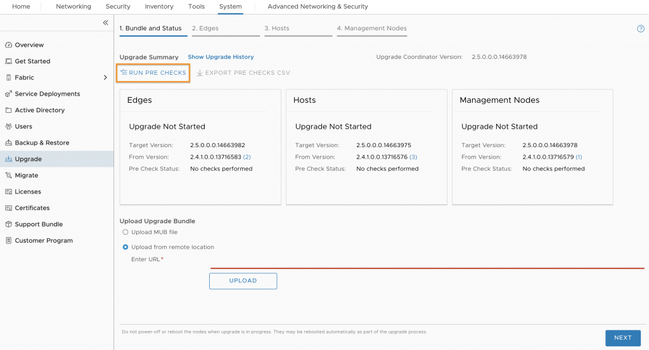Open Certificates in the sidebar
Screen dimensions: 649x350
[32, 208]
